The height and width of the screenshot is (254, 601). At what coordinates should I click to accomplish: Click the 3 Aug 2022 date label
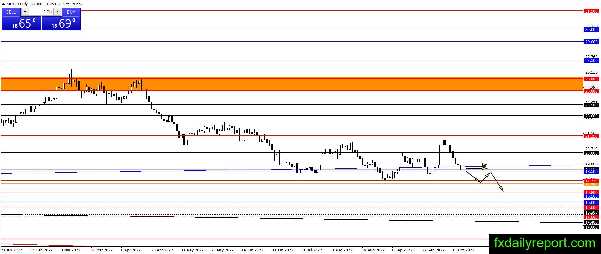[342, 250]
